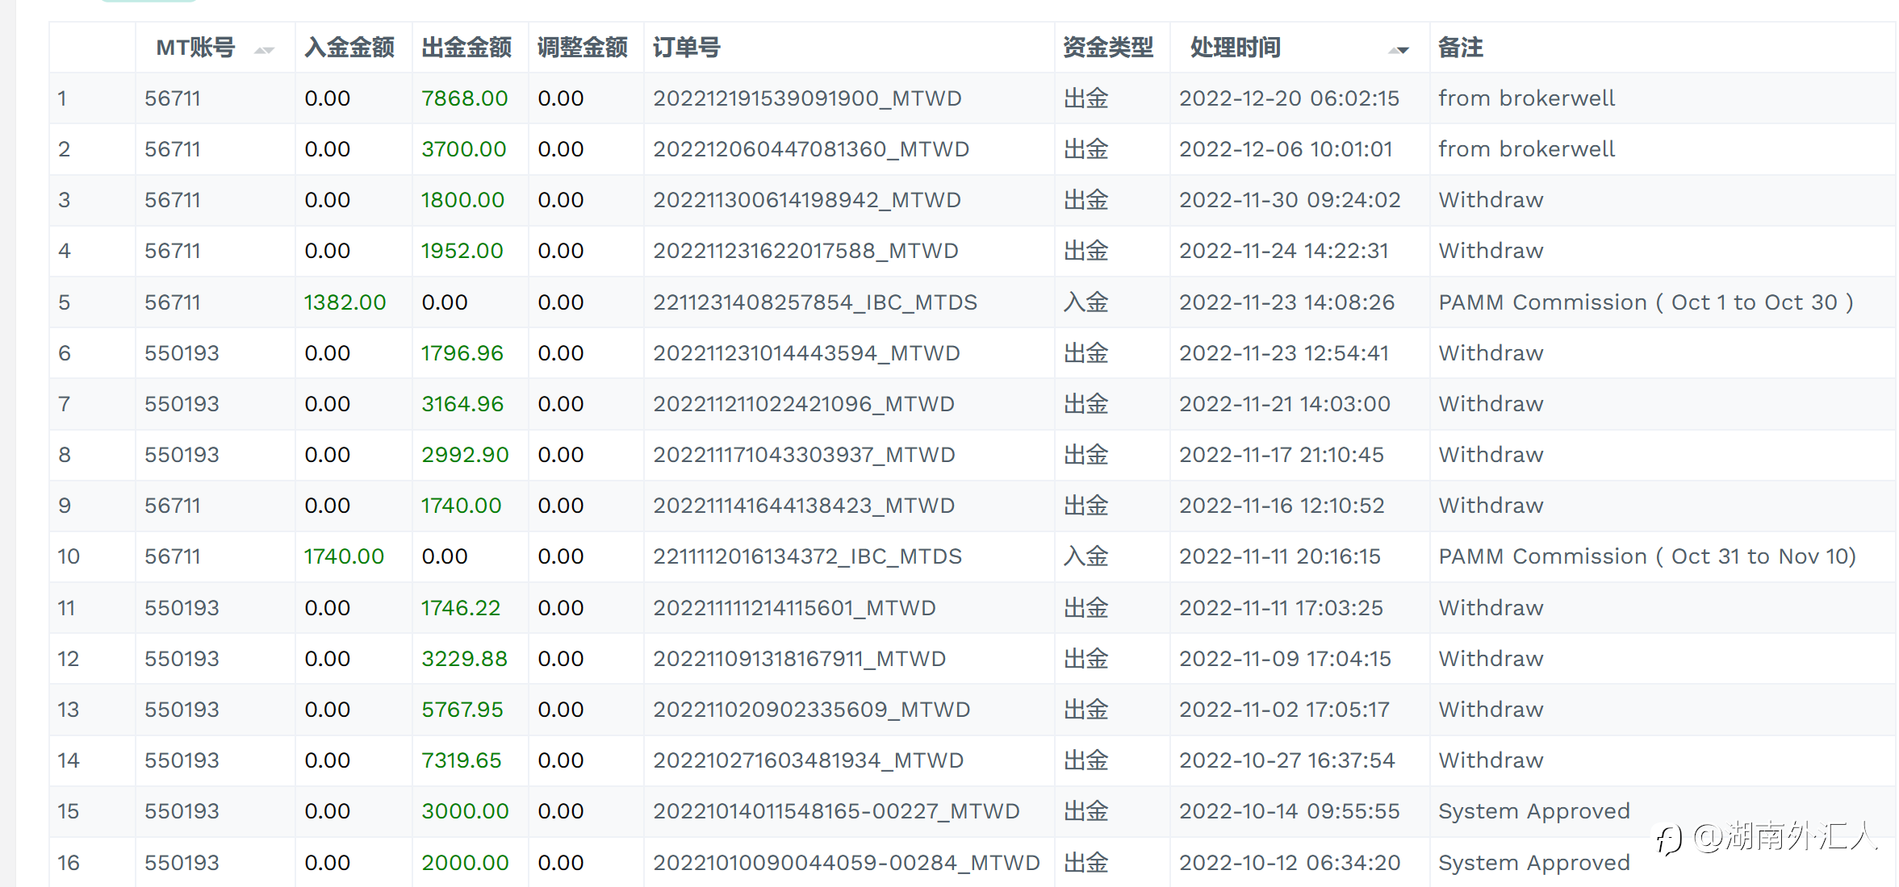This screenshot has height=887, width=1899.
Task: Sort by MT账号 column arrow
Action: [264, 50]
